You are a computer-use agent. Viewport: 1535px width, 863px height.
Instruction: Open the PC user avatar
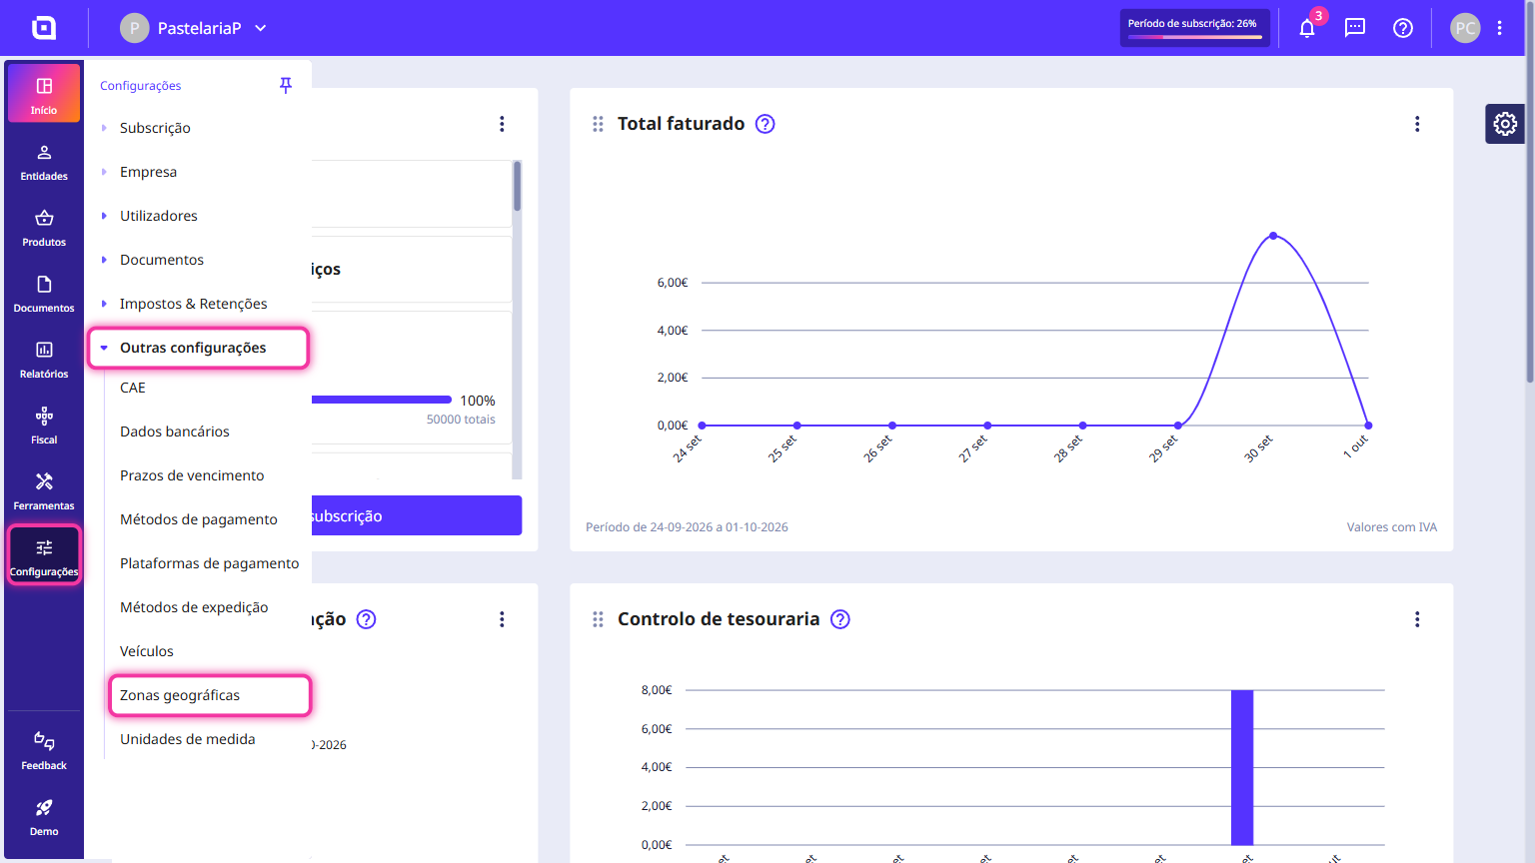(x=1465, y=28)
